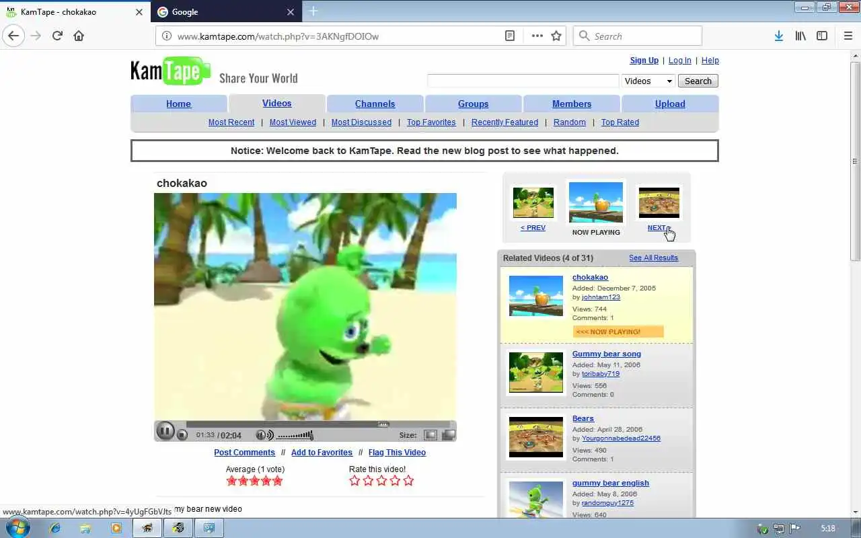Switch the player to normal size
This screenshot has height=538, width=861.
click(430, 435)
